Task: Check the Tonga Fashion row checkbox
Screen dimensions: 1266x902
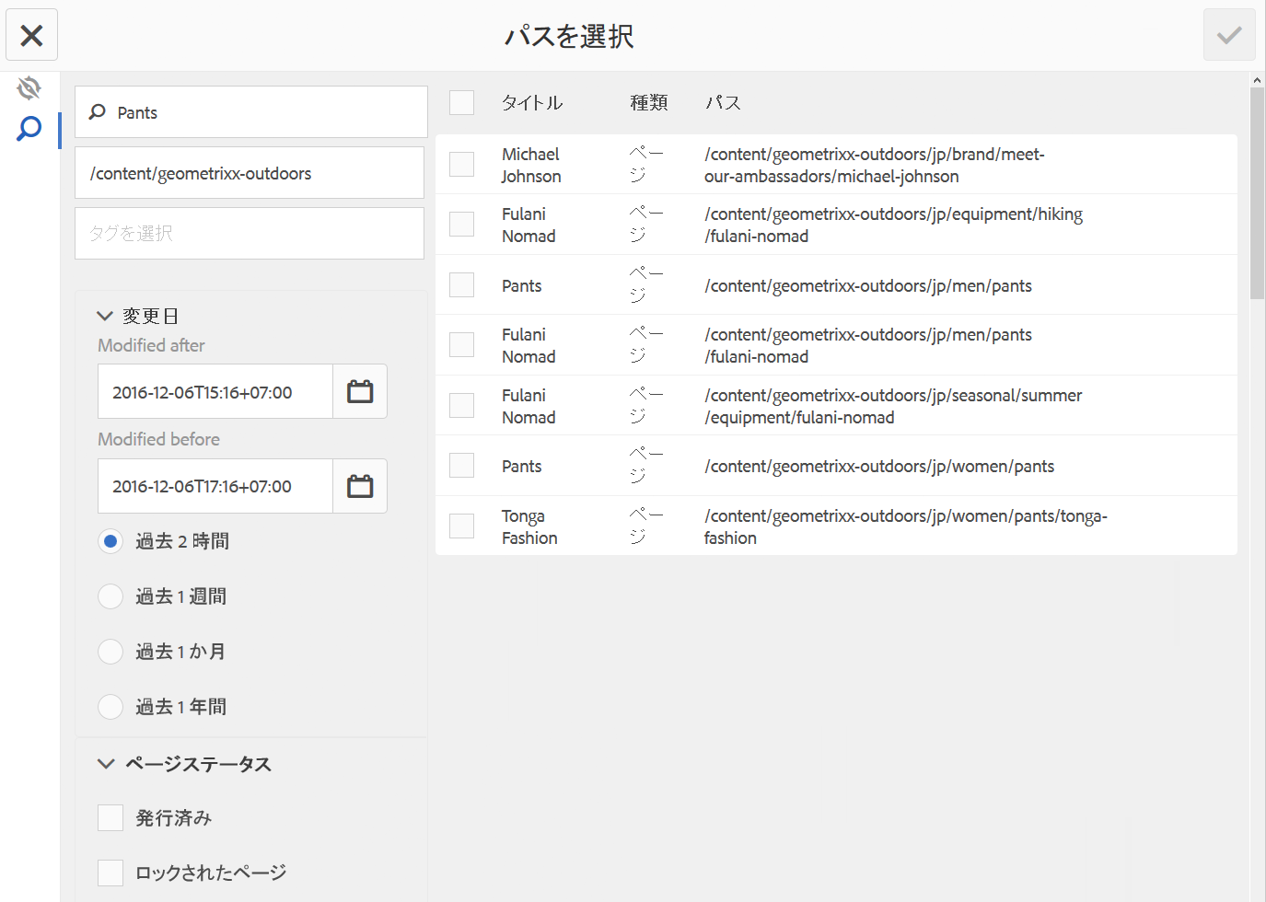Action: 461,526
